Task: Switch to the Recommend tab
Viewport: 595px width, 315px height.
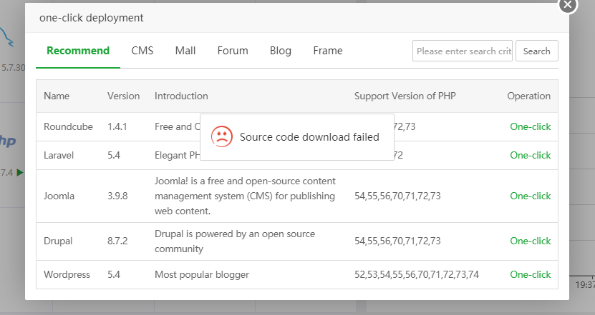Action: click(78, 51)
